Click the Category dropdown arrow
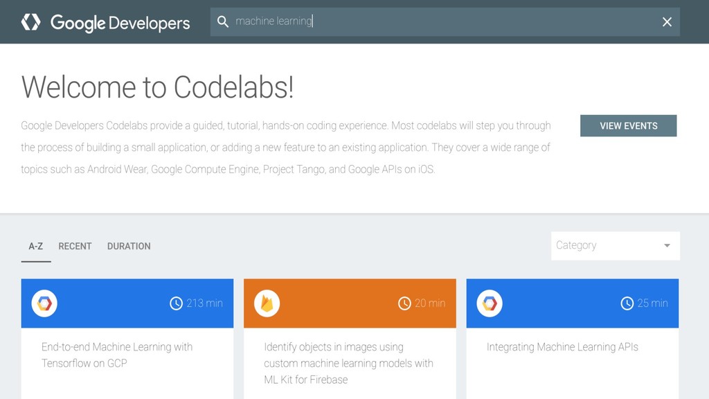The width and height of the screenshot is (709, 399). pyautogui.click(x=667, y=246)
